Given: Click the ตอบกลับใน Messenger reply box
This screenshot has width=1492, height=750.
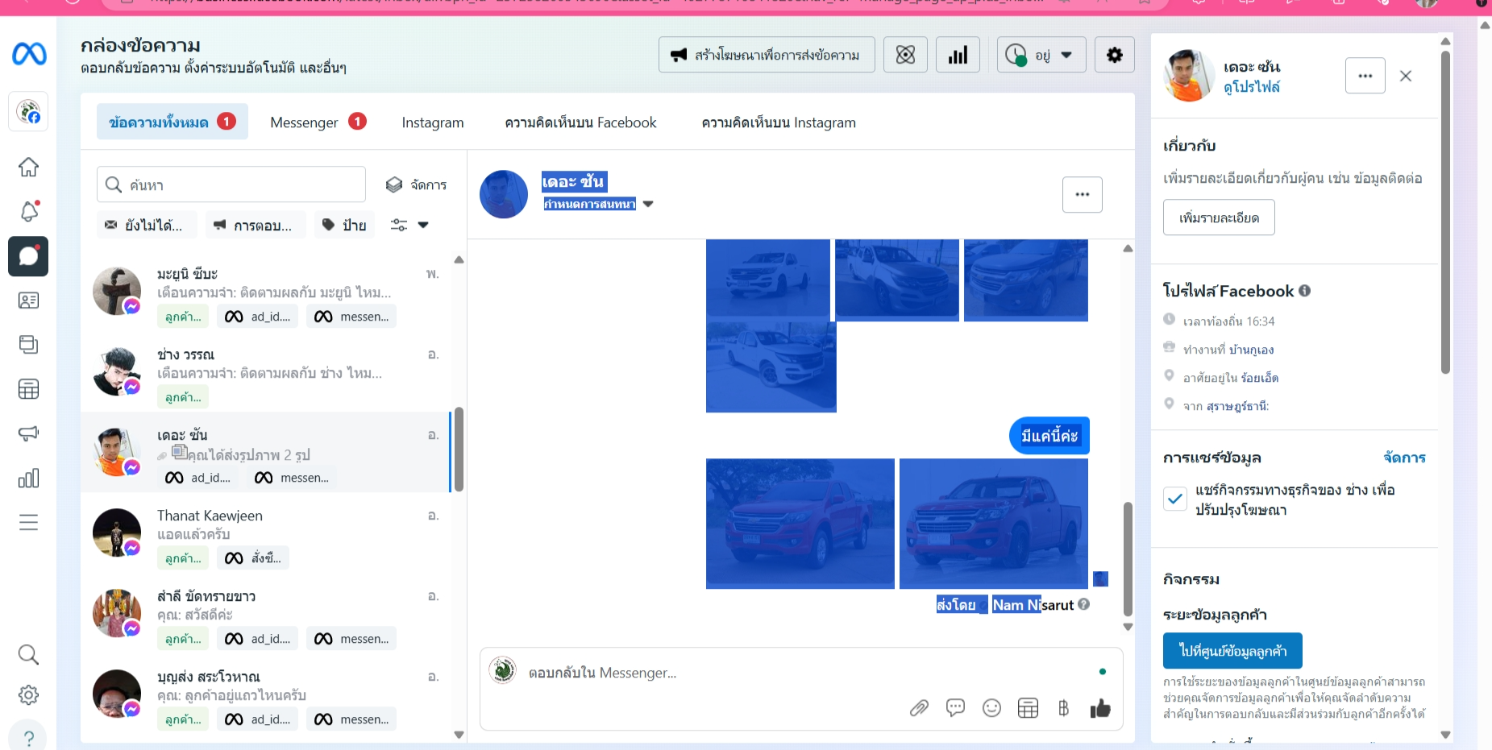Looking at the screenshot, I should click(x=801, y=673).
